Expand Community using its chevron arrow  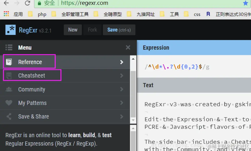point(122,89)
